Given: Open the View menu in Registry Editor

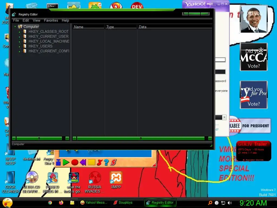Looking at the screenshot, I should pos(37,21).
